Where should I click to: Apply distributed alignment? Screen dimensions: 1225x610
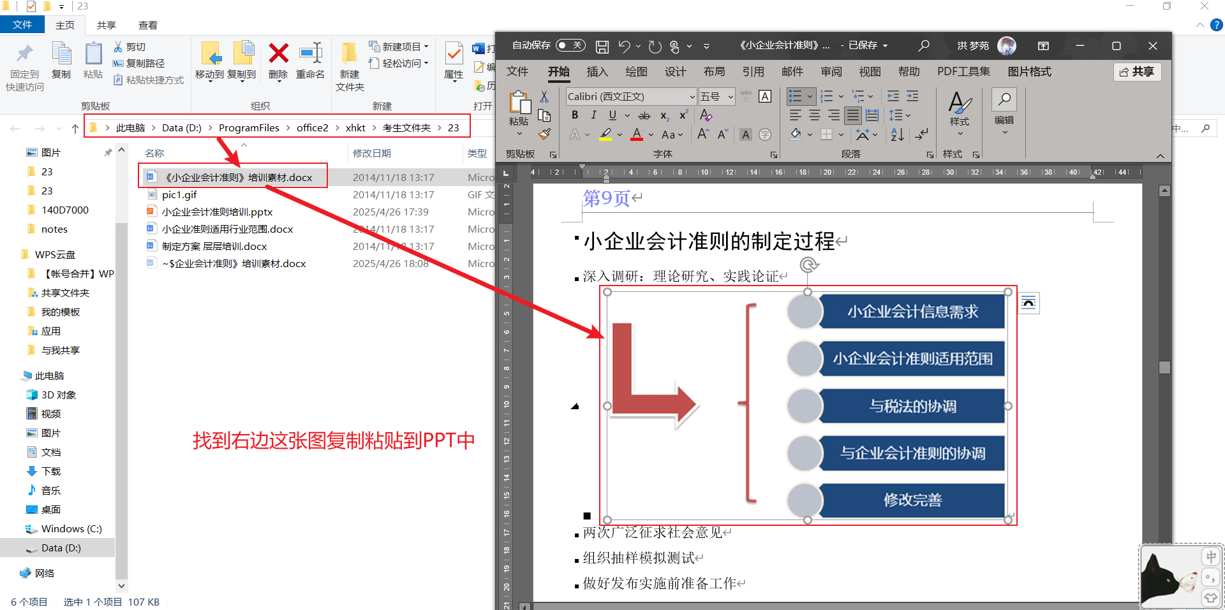click(872, 115)
